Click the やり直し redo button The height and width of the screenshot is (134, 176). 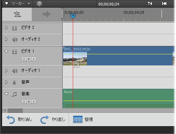(53, 120)
